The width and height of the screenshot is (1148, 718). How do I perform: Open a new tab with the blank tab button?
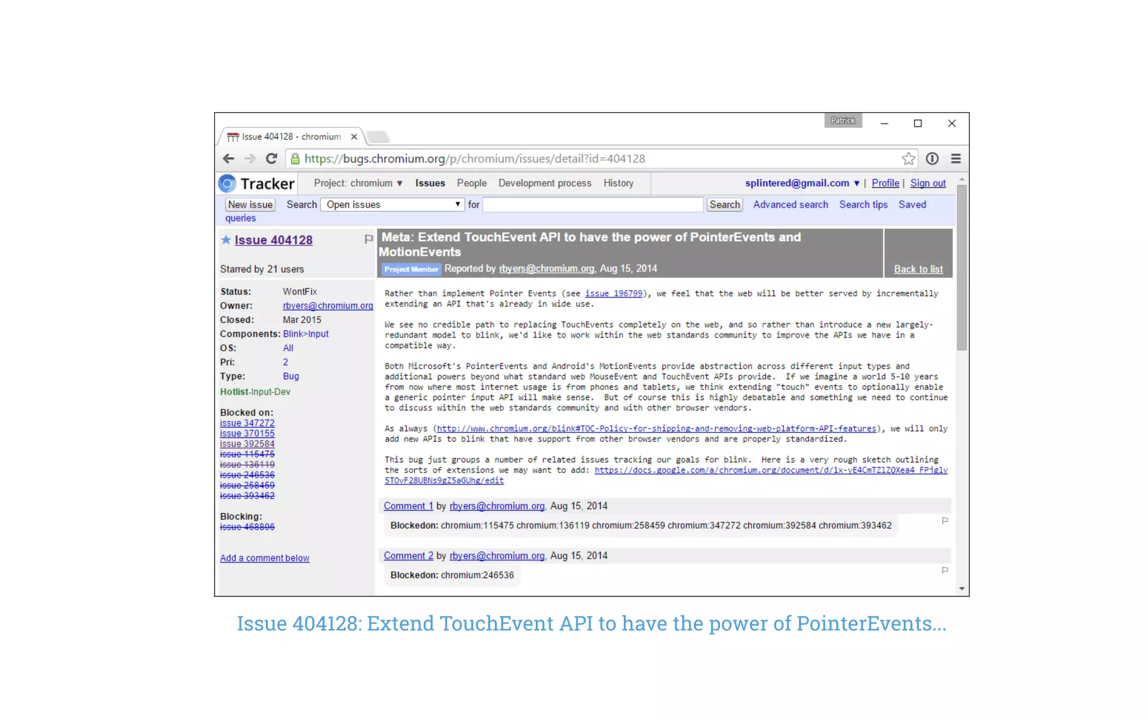click(x=378, y=137)
